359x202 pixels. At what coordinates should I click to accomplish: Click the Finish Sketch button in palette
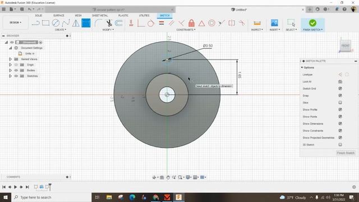pos(346,153)
